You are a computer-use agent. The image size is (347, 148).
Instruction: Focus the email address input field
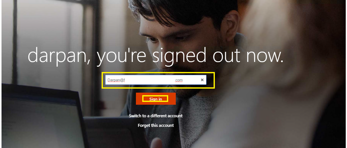(156, 80)
